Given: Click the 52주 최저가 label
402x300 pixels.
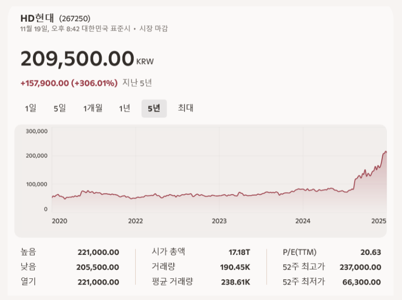Looking at the screenshot, I should tap(304, 282).
